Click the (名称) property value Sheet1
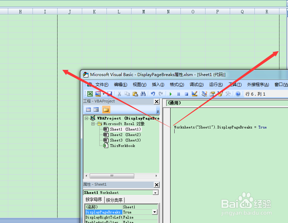 pos(140,207)
